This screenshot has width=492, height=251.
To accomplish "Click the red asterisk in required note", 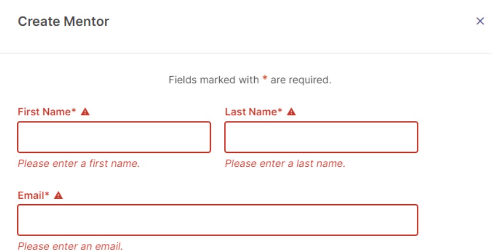I will [x=265, y=78].
